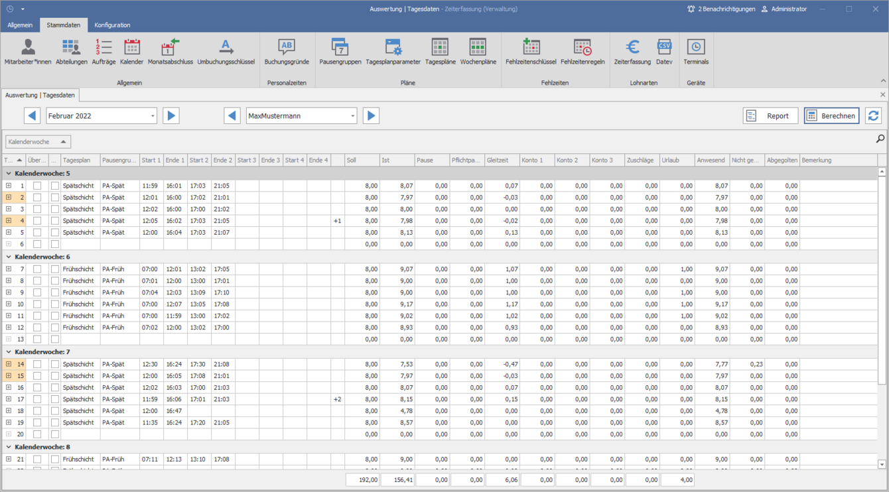The width and height of the screenshot is (889, 492).
Task: Collapse the Kalenderwoche: 6 group
Action: click(x=9, y=257)
